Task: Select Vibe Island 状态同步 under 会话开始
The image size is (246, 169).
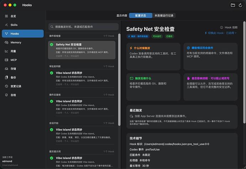Action: [82, 135]
